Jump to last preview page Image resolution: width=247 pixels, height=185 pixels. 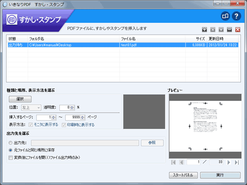(237, 162)
